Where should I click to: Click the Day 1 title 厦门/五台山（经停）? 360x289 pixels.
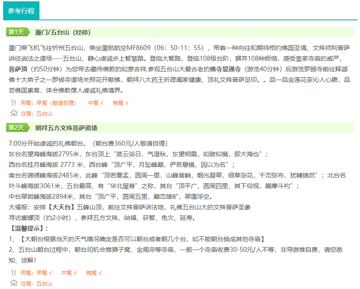click(x=63, y=32)
